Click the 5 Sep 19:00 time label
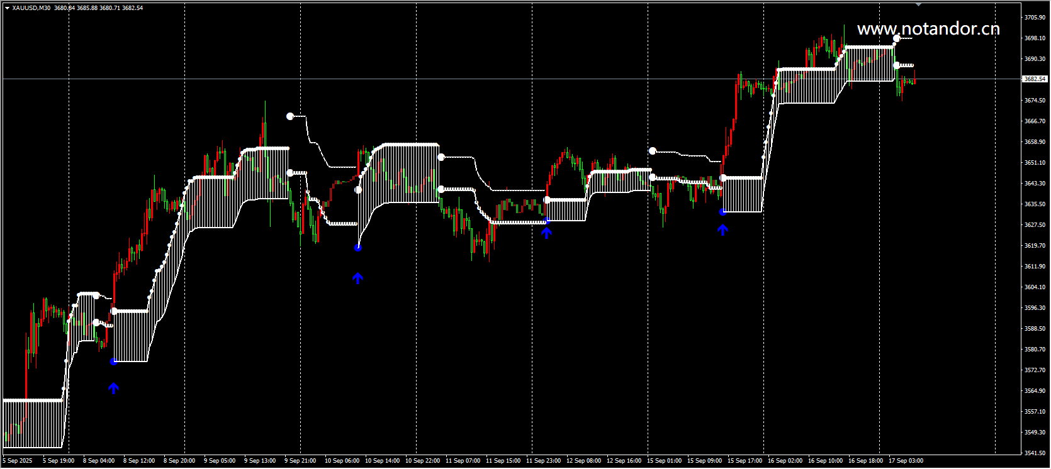The height and width of the screenshot is (469, 1051). click(x=59, y=461)
